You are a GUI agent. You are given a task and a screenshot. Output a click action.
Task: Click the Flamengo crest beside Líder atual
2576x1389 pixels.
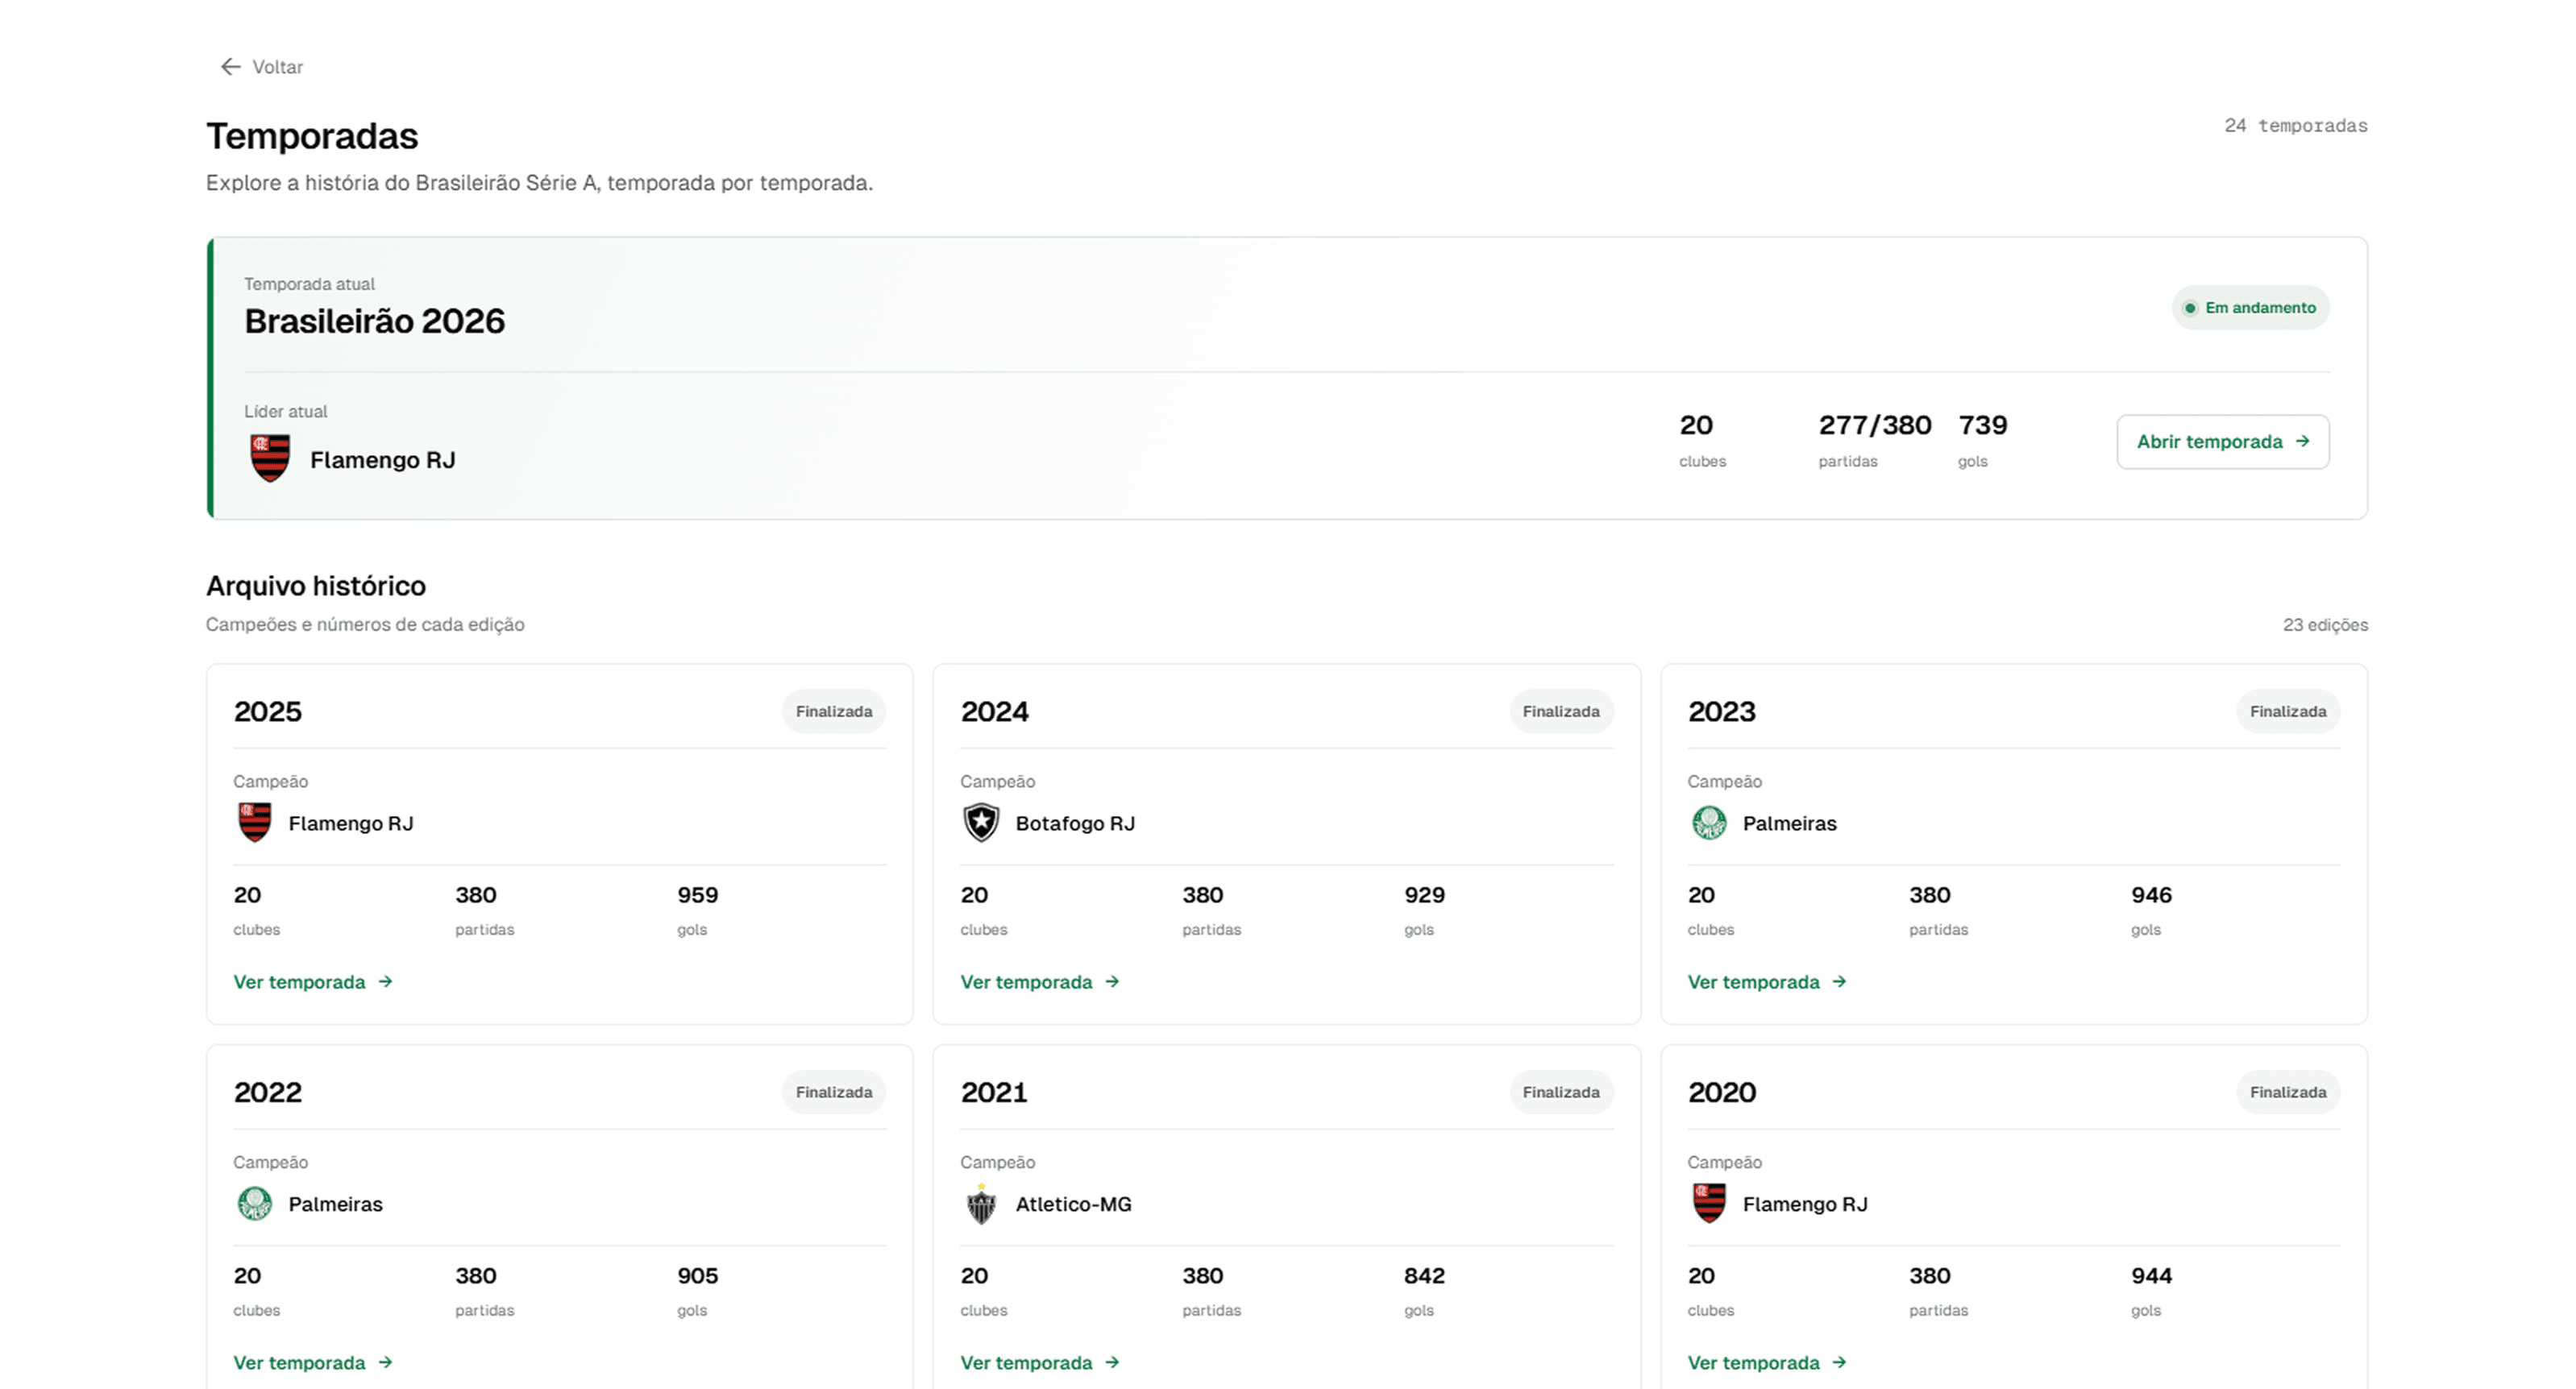click(x=270, y=458)
